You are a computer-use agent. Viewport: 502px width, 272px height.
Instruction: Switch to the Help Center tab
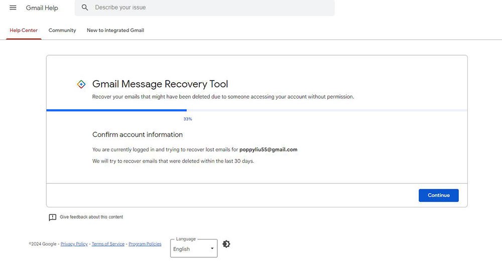[24, 31]
